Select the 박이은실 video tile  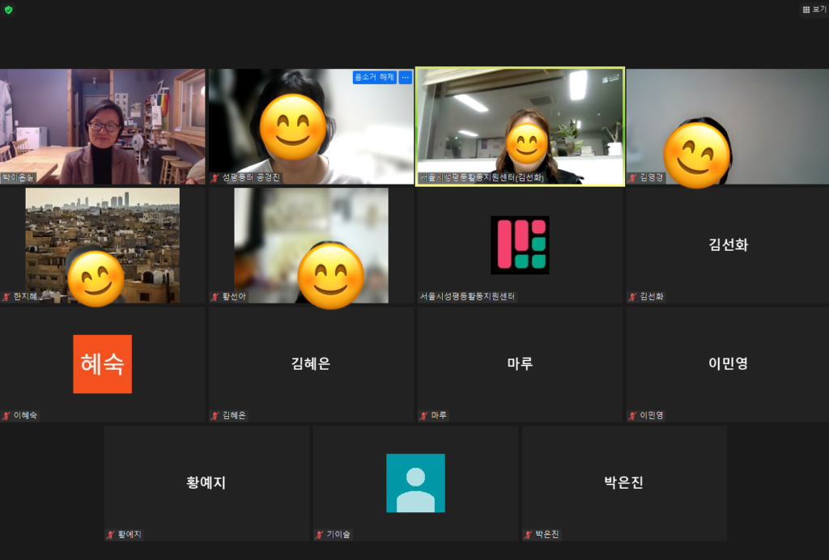(102, 125)
